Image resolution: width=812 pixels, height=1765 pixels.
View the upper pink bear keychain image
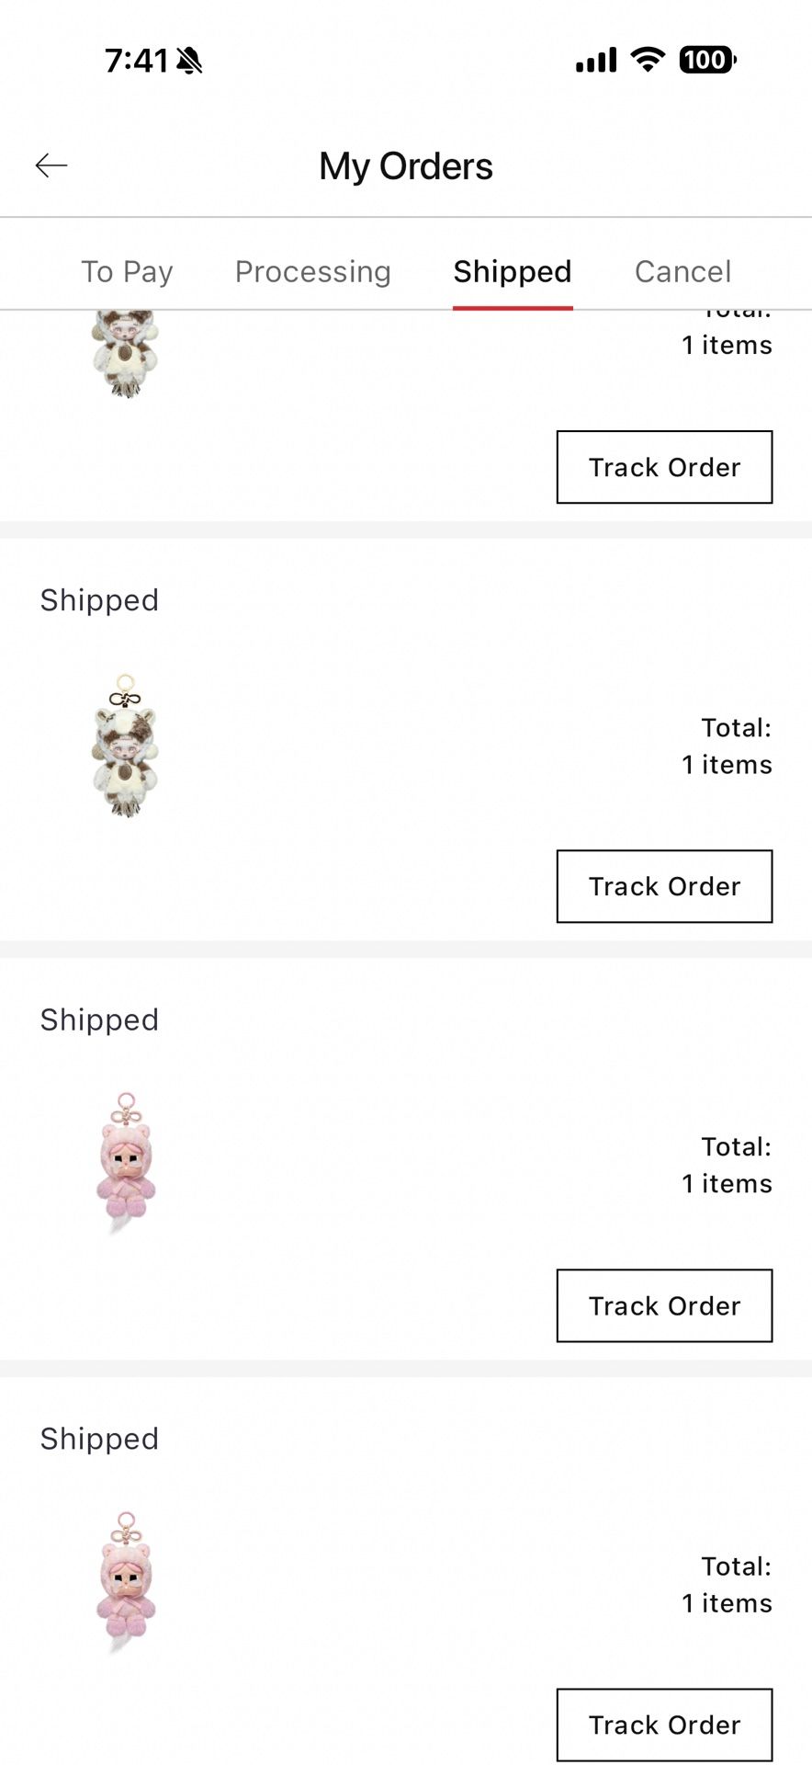pyautogui.click(x=126, y=1164)
